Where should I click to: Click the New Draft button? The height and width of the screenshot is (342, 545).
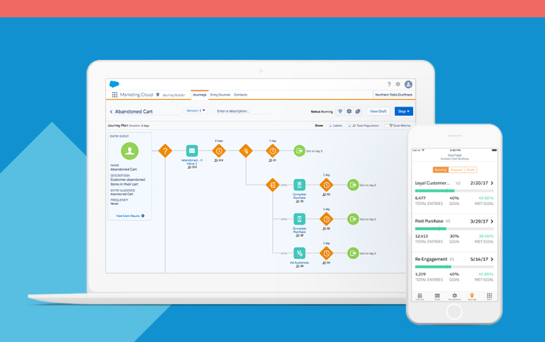[x=378, y=111]
